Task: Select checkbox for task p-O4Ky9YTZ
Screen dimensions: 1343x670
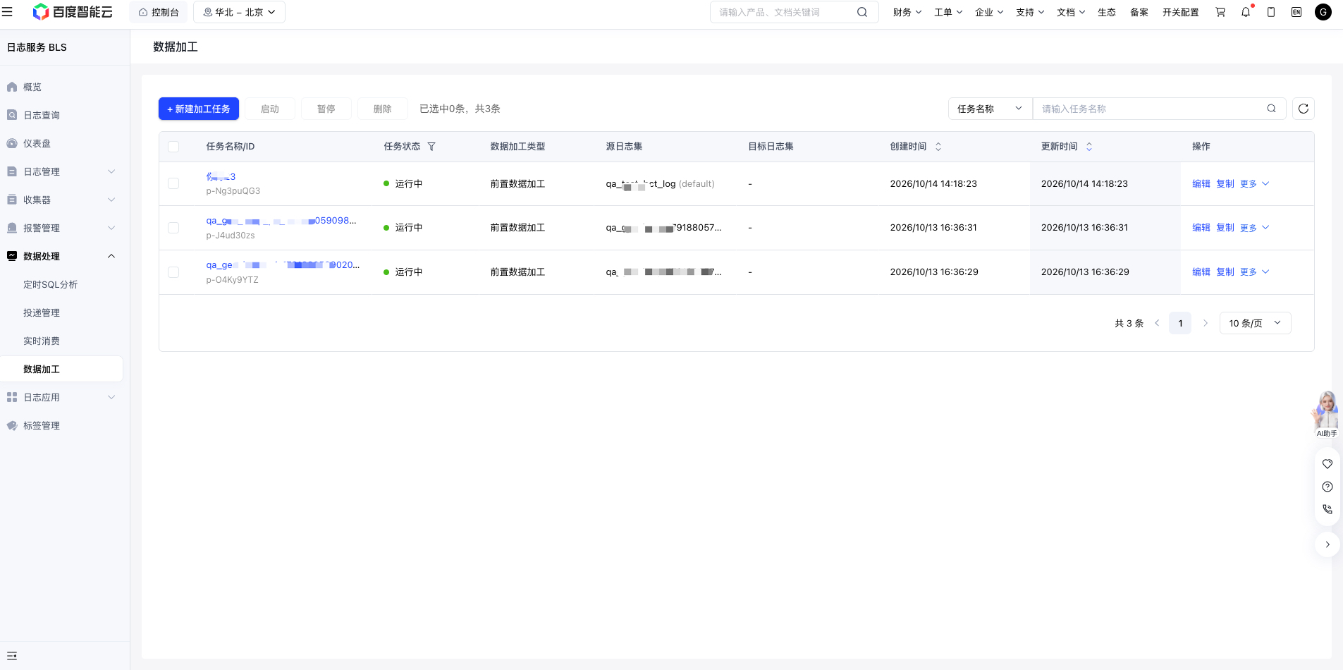Action: [173, 272]
